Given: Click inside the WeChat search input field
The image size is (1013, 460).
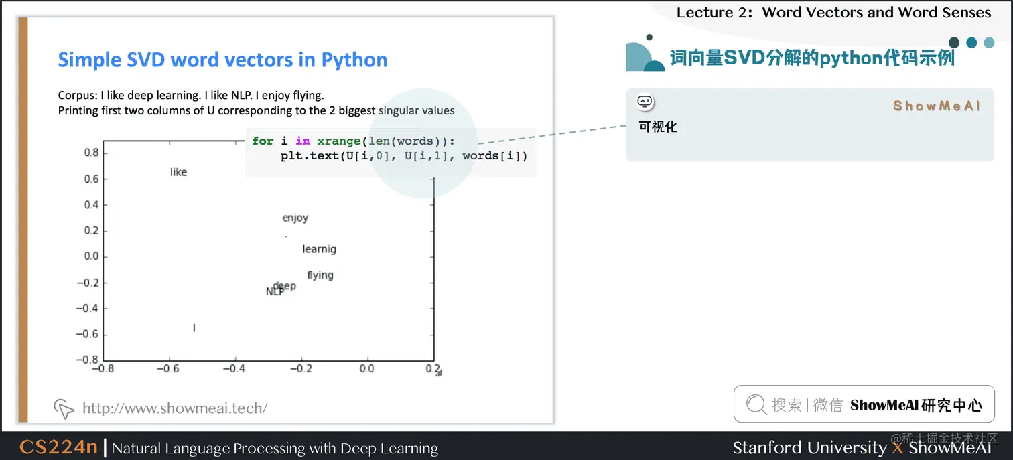Looking at the screenshot, I should click(864, 404).
